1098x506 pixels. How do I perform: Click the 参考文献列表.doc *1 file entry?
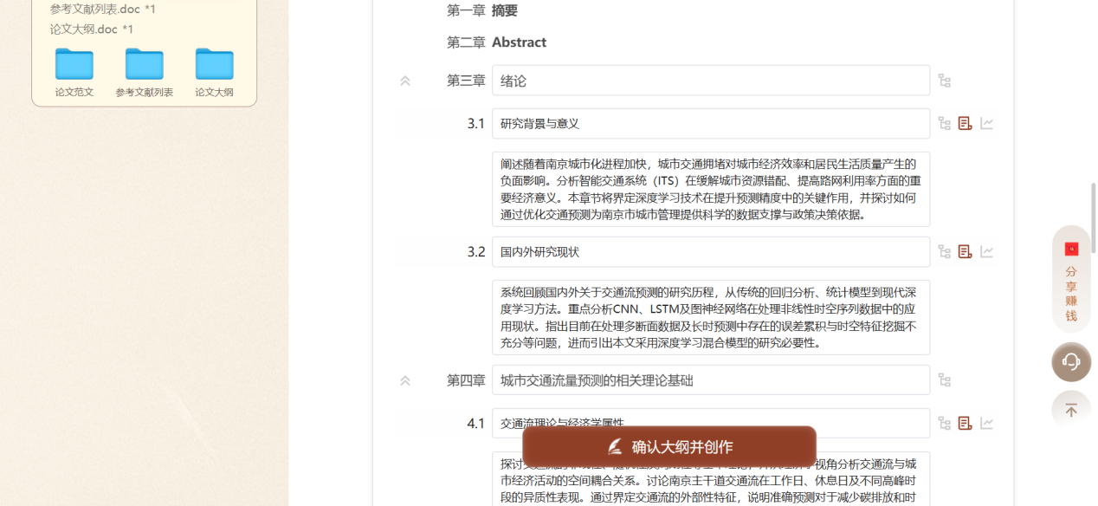pos(103,9)
